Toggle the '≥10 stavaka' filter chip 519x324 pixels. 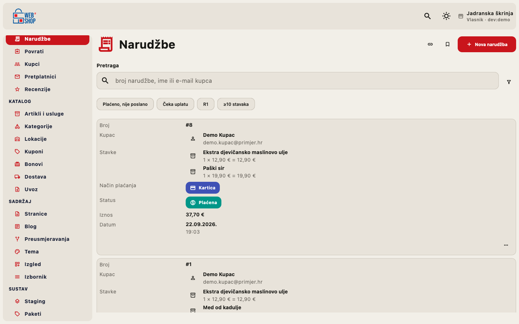[236, 104]
